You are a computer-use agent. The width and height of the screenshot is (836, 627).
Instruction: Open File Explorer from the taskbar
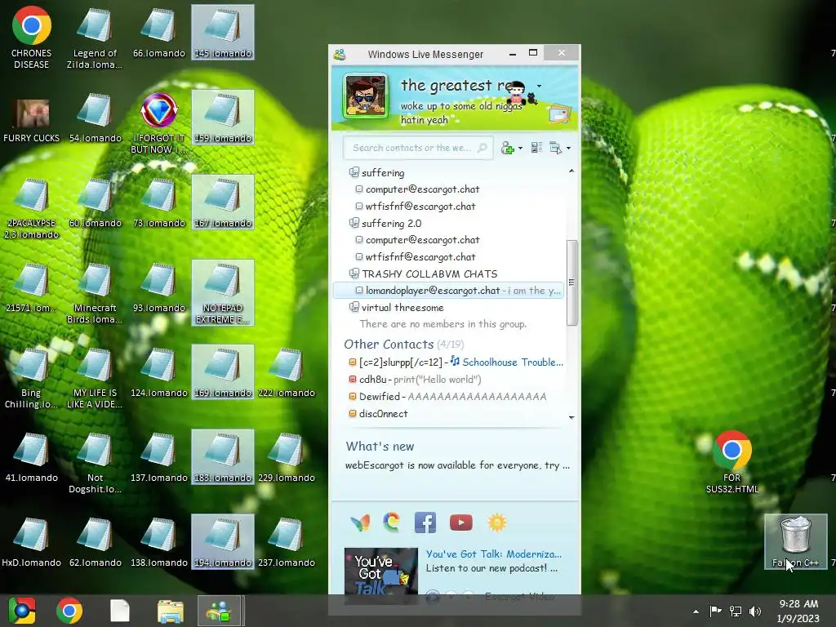[171, 611]
